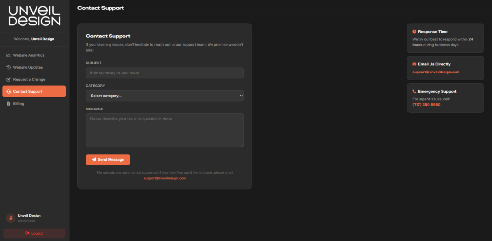Click the Website Analytics chart icon
This screenshot has width=492, height=241.
[9, 56]
